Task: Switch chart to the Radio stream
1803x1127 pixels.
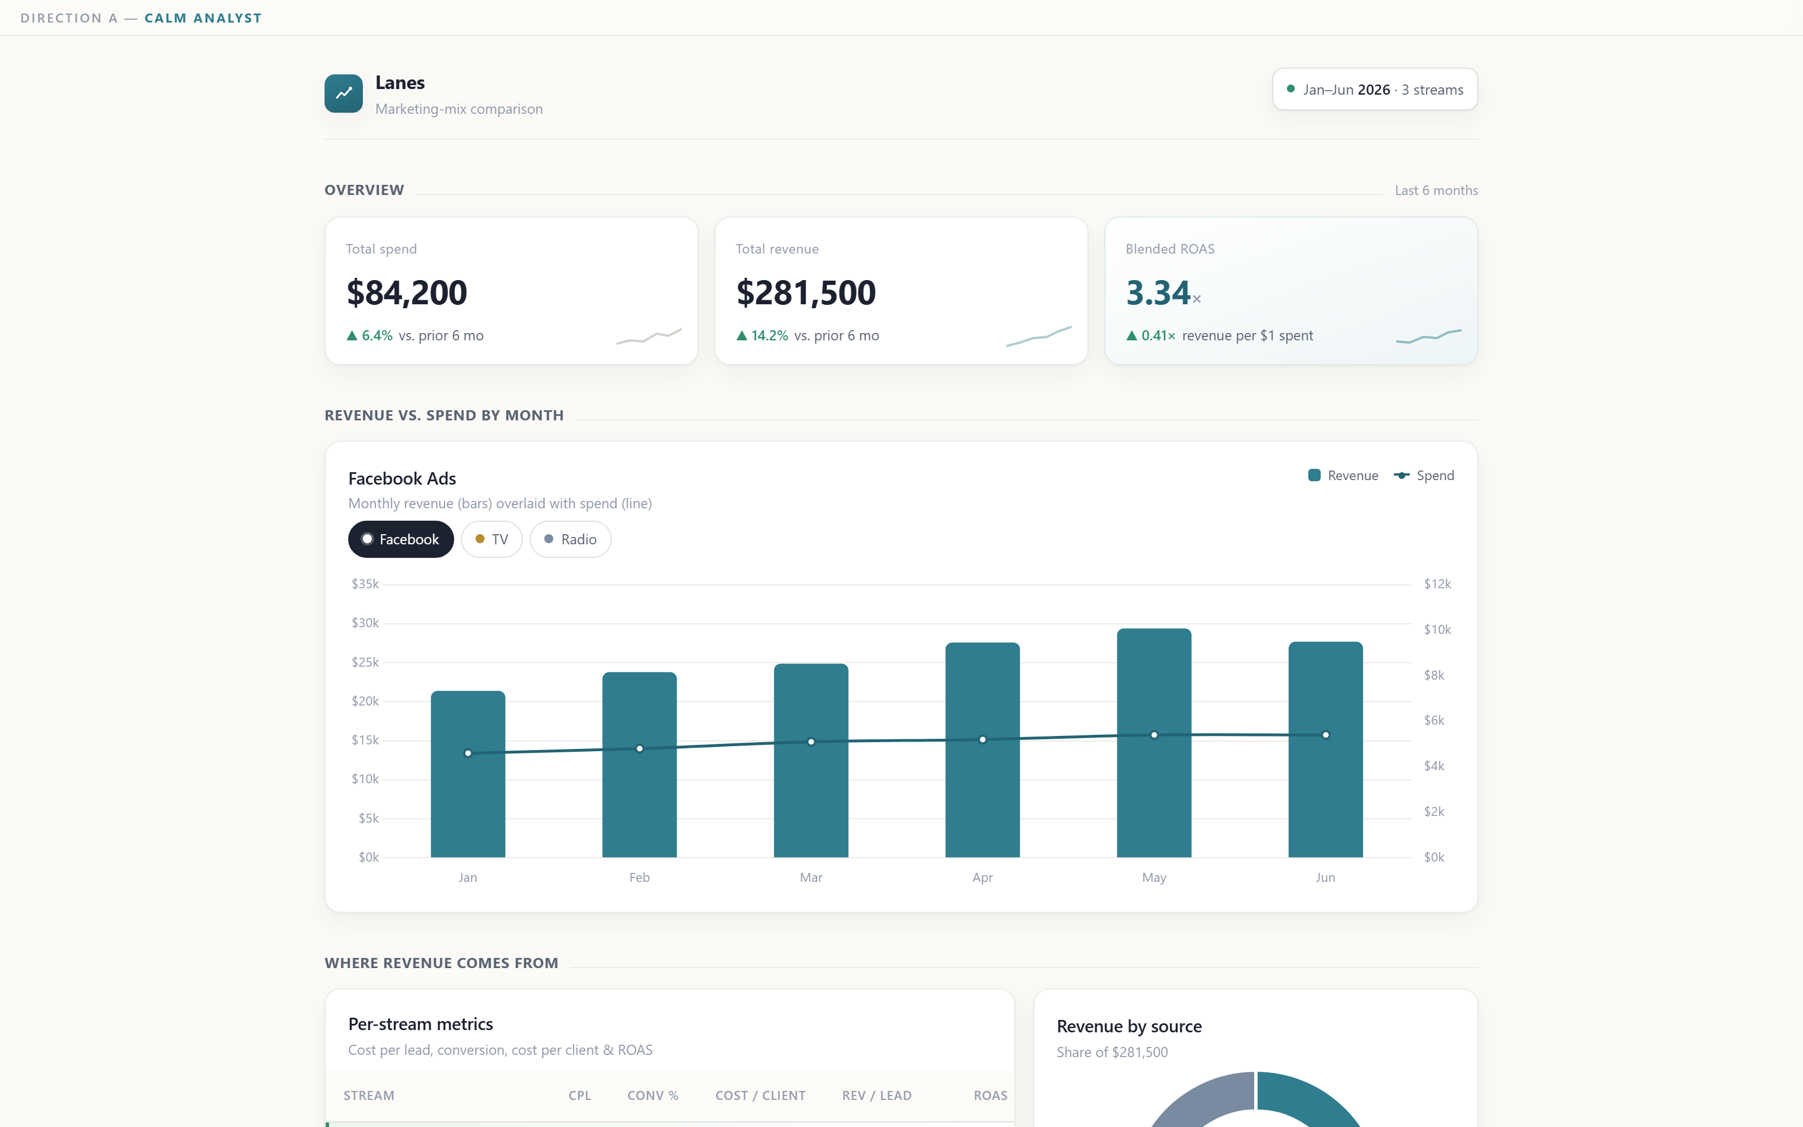Action: click(571, 539)
